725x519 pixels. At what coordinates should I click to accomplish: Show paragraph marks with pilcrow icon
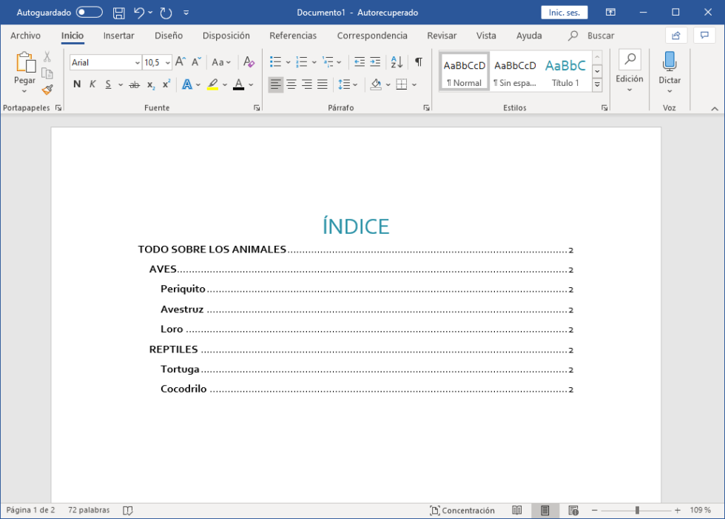point(419,62)
